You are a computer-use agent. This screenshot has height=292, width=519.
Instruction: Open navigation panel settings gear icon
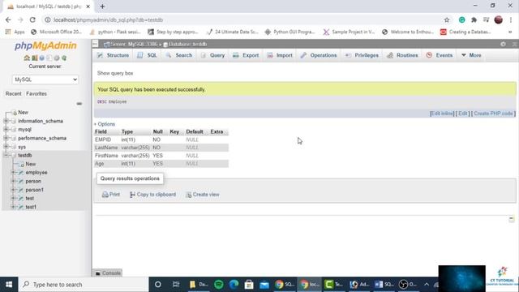tap(57, 58)
